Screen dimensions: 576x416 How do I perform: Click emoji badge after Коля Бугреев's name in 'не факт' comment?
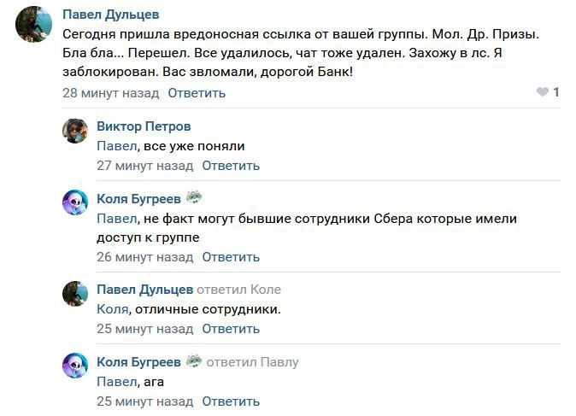(x=195, y=197)
